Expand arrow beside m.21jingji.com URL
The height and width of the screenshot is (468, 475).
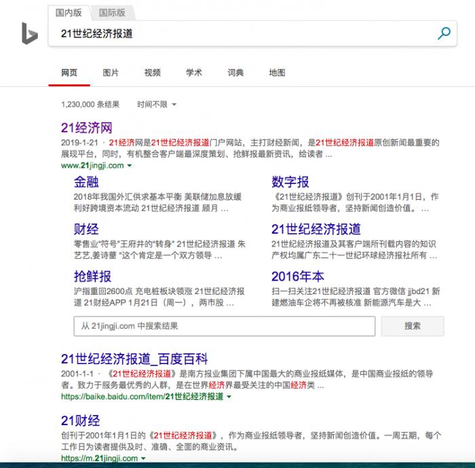144,458
